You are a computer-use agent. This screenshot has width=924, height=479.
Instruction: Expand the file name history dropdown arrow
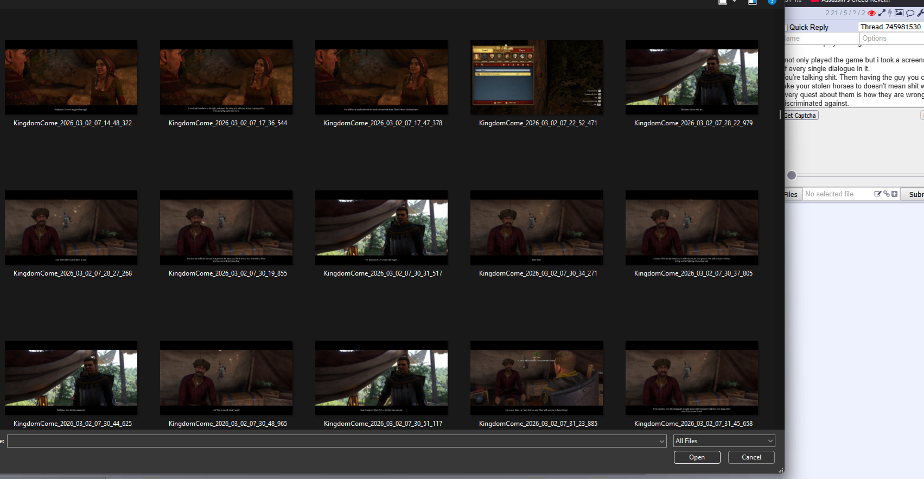[x=661, y=441]
